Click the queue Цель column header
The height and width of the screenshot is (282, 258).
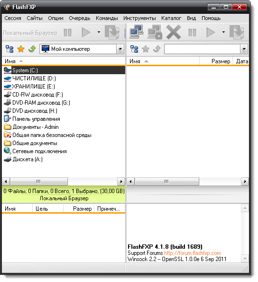click(x=48, y=209)
